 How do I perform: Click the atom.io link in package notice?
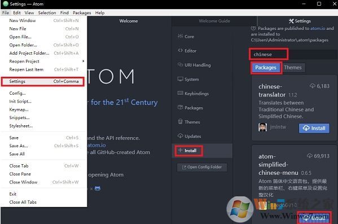[x=318, y=28]
